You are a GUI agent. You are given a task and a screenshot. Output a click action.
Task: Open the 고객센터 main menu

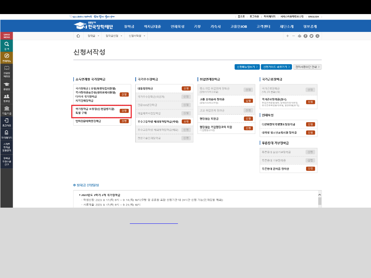pos(263,26)
